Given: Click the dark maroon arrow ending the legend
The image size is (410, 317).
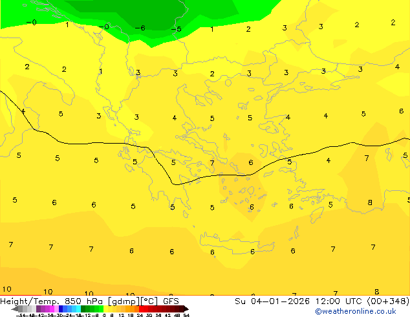Looking at the screenshot, I should [x=186, y=309].
